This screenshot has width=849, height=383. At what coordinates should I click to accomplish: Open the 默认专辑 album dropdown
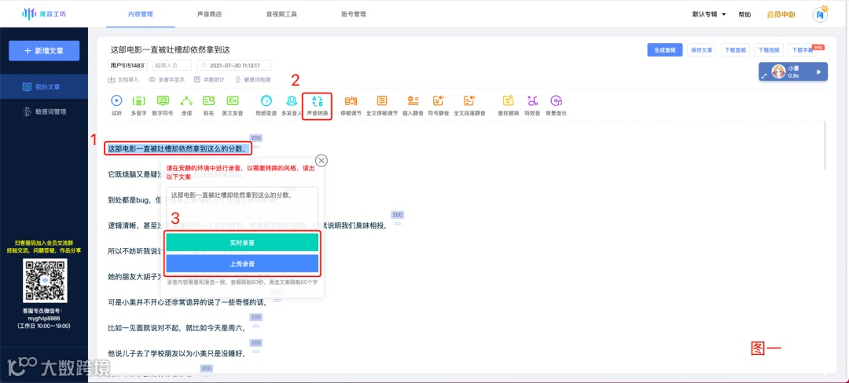point(709,14)
